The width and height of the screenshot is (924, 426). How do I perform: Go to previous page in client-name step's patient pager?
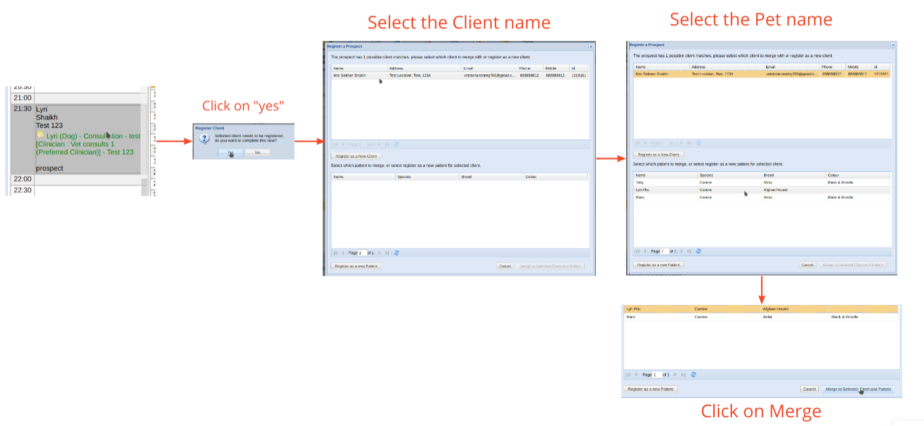(342, 253)
